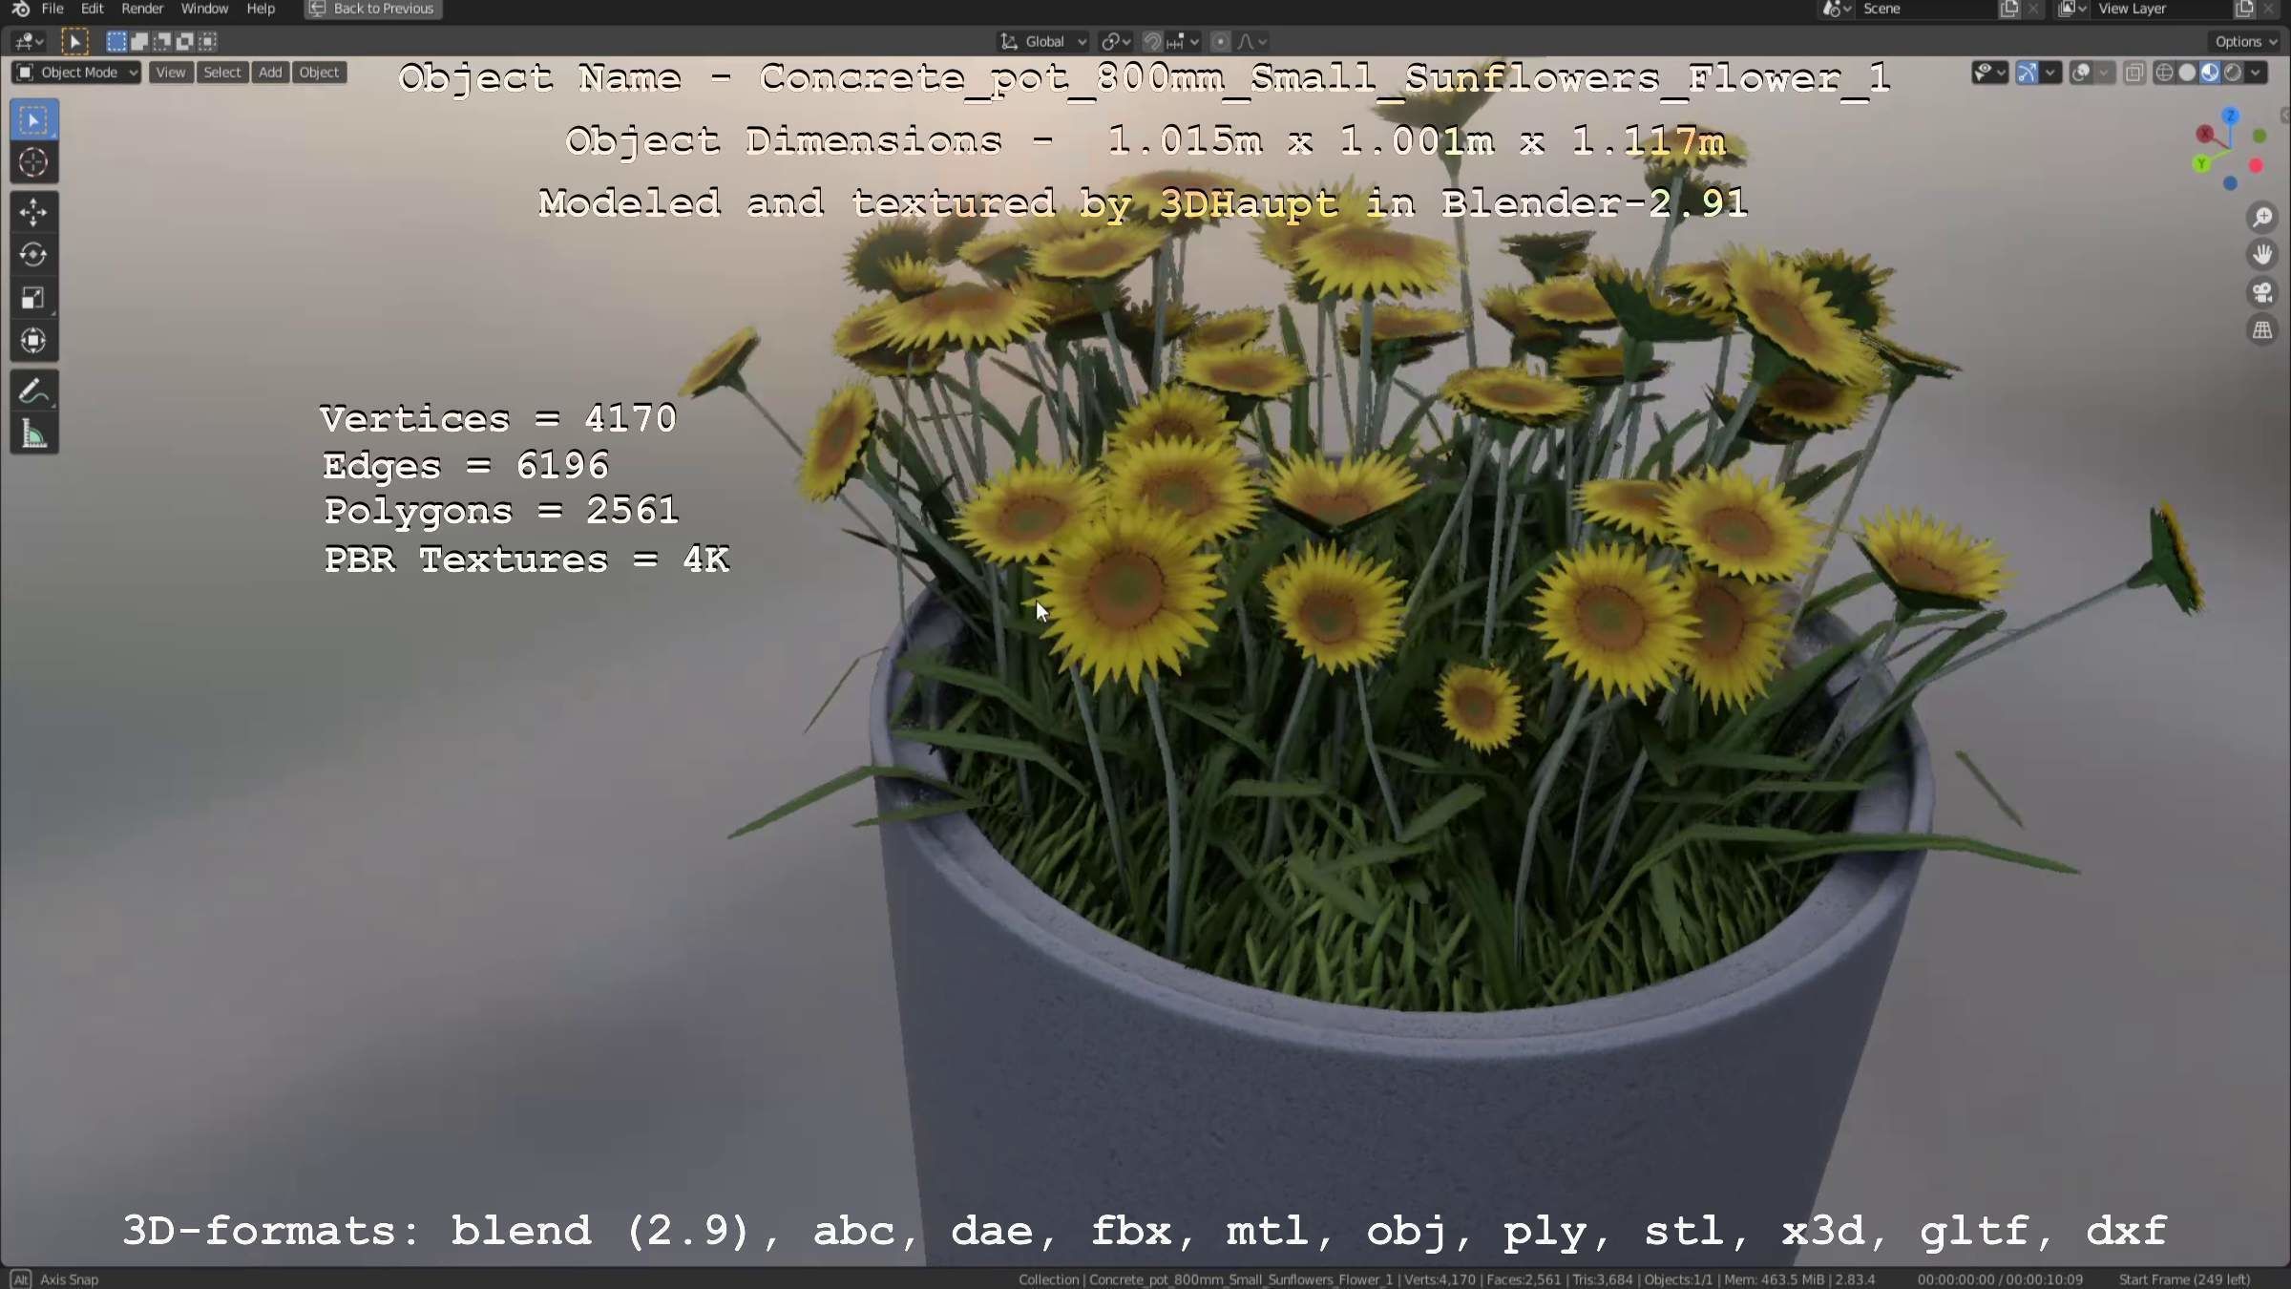Choose Extend existing selection mode icon
The width and height of the screenshot is (2291, 1289).
coord(138,42)
